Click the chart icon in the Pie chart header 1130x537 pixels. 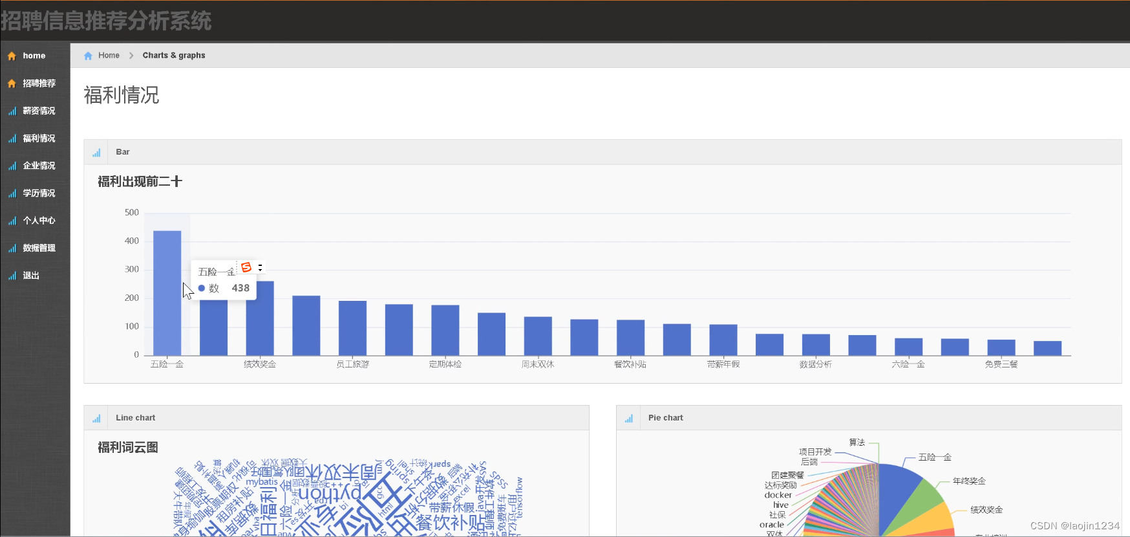pyautogui.click(x=629, y=419)
